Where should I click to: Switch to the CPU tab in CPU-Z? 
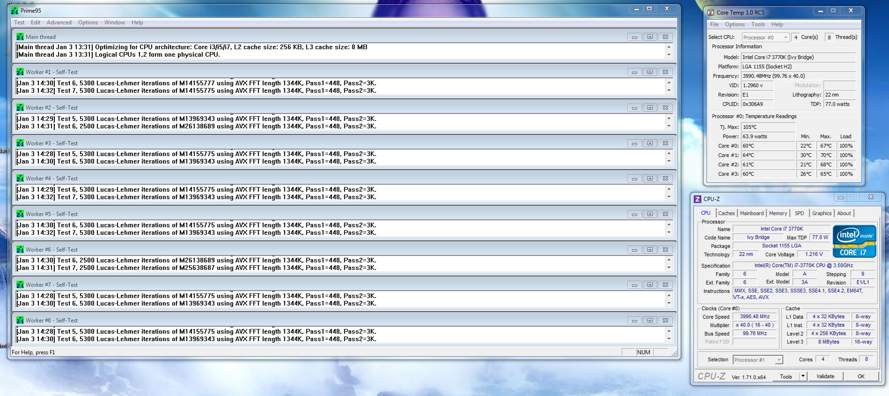(706, 213)
